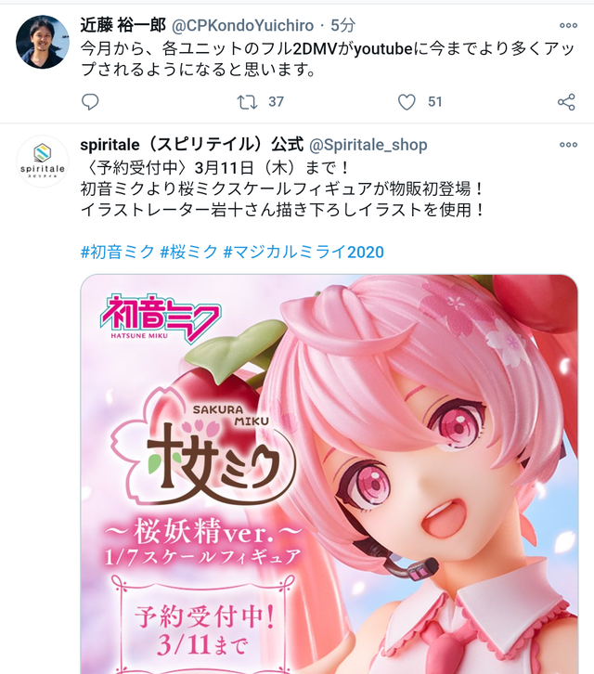The image size is (594, 674).
Task: Open the Sakura Miku figure image
Action: (329, 474)
